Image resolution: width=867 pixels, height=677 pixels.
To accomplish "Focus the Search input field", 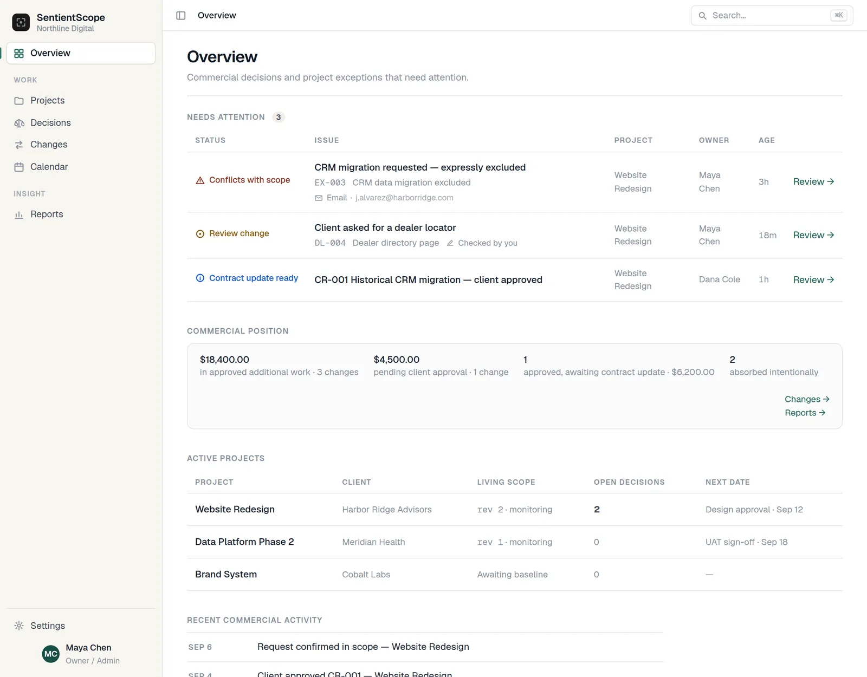I will tap(772, 16).
